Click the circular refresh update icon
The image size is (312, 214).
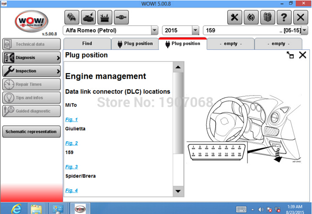pyautogui.click(x=251, y=17)
